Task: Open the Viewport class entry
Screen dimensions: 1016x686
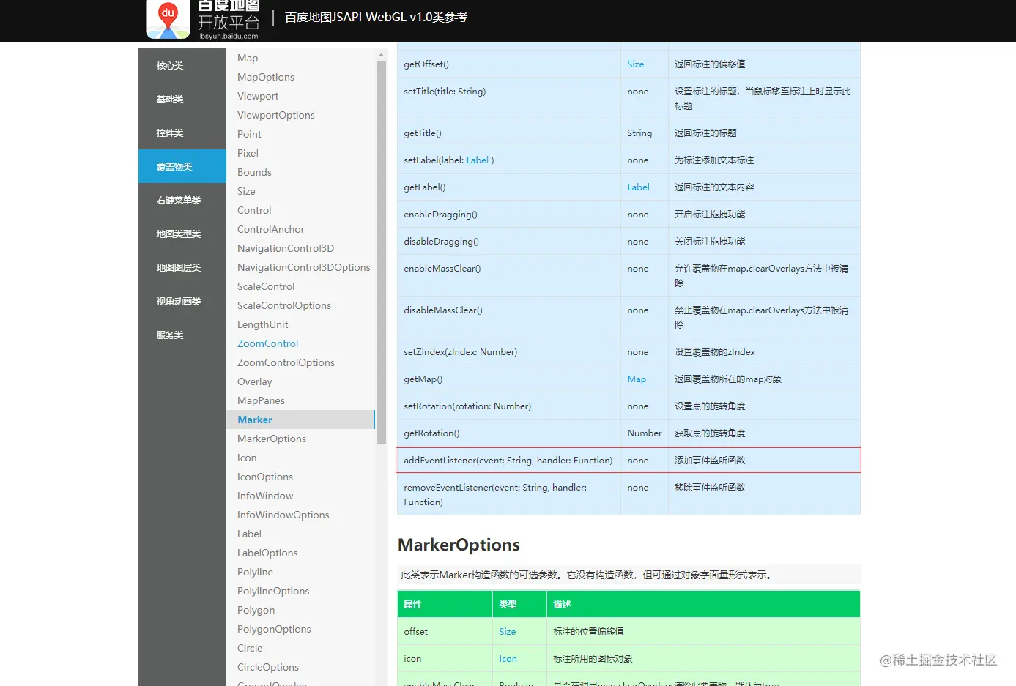Action: tap(258, 96)
